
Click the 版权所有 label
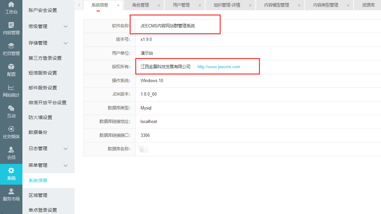121,67
